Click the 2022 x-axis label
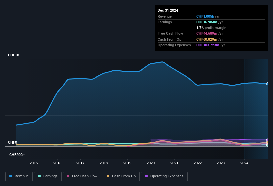This screenshot has width=273, height=186. (x=198, y=163)
